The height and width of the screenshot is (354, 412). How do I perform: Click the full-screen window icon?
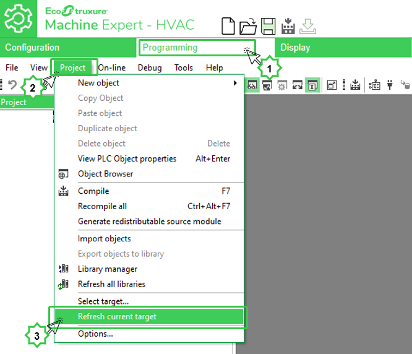[x=332, y=85]
